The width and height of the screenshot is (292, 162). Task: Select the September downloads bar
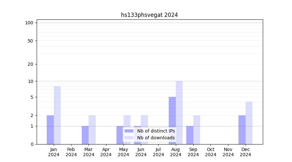(x=197, y=130)
